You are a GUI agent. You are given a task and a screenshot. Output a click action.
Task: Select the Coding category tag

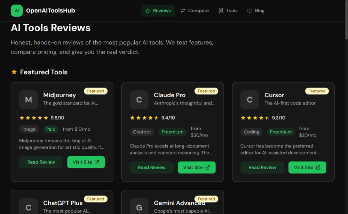252,132
